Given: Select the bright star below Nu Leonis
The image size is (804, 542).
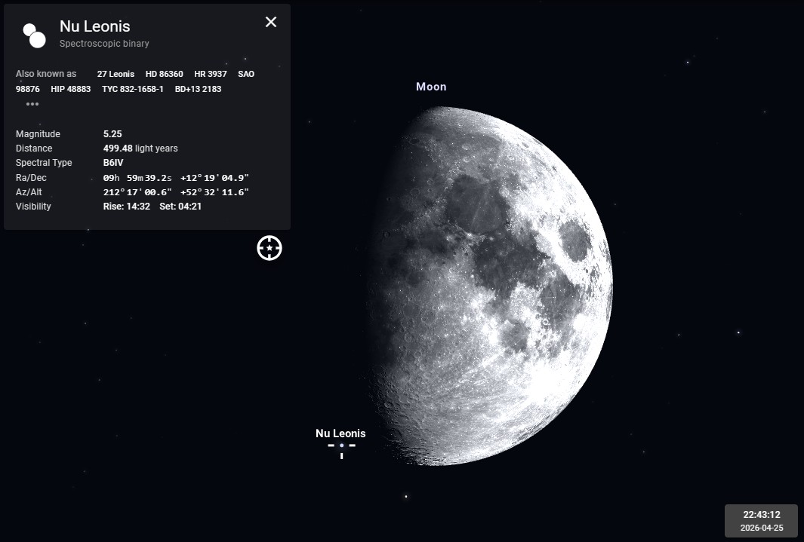Looking at the screenshot, I should [x=406, y=497].
